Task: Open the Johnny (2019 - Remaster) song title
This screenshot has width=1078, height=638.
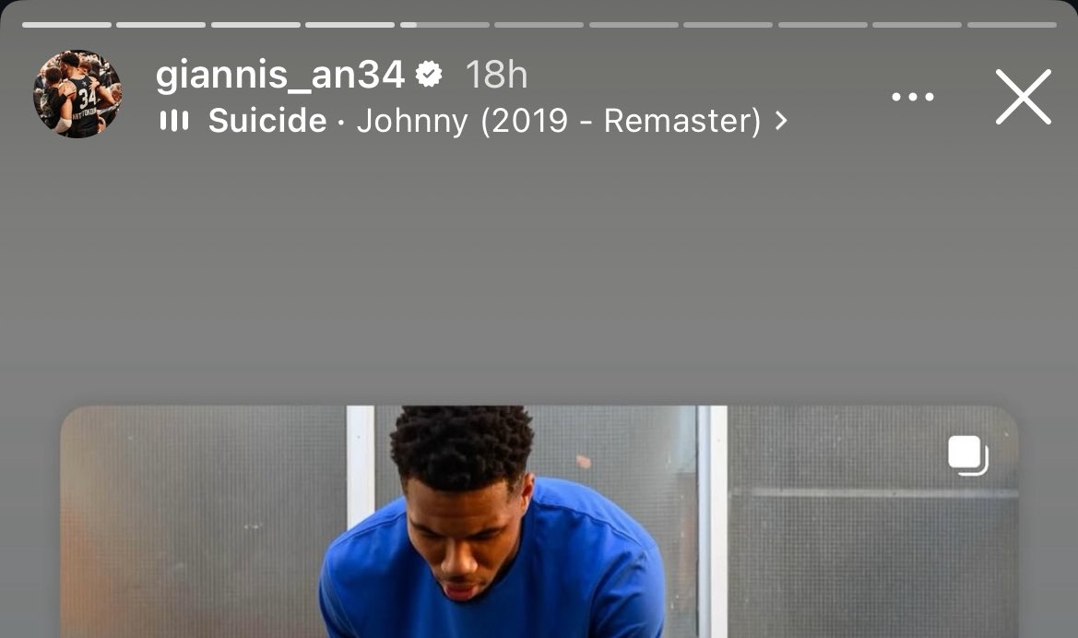Action: coord(559,121)
